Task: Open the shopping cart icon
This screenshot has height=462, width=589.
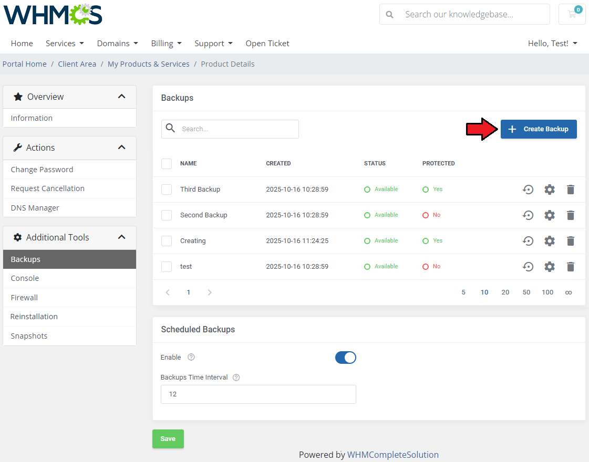Action: [572, 15]
